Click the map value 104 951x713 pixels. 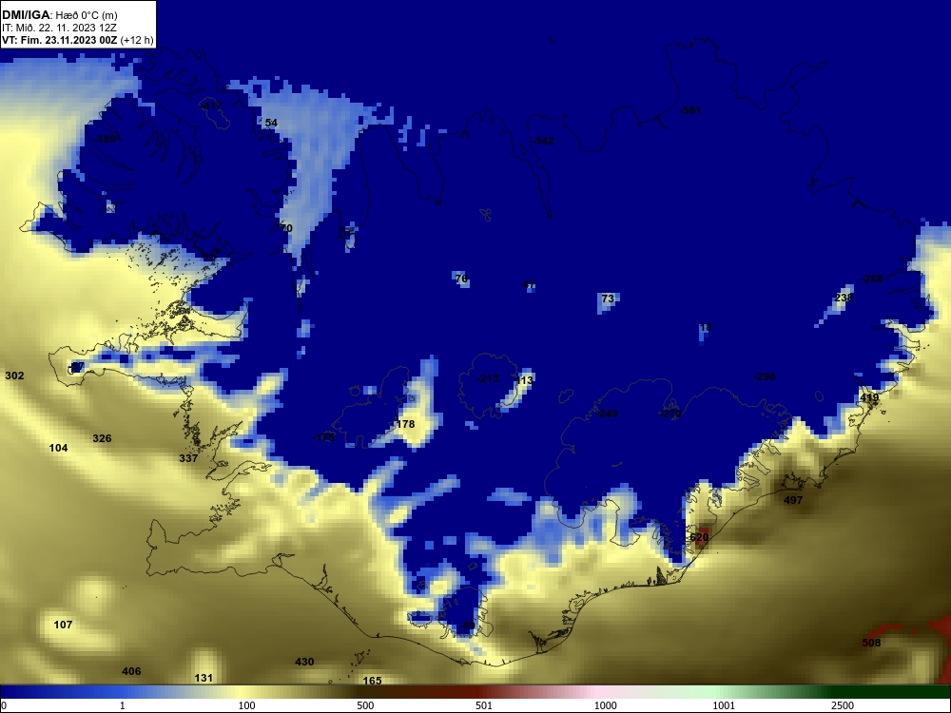[x=58, y=448]
